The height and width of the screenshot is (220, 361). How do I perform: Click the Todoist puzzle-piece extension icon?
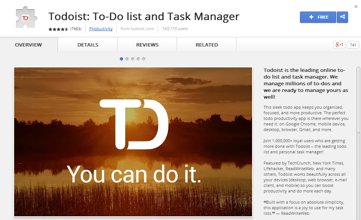click(26, 17)
